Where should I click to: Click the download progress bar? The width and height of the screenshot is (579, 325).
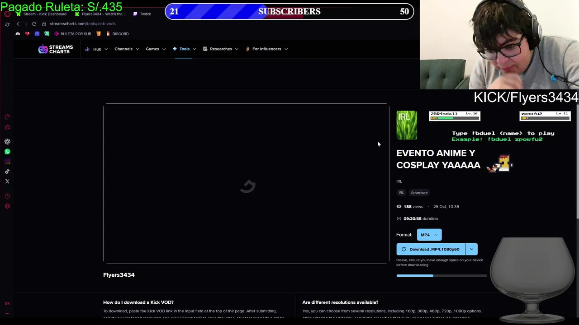pyautogui.click(x=441, y=276)
